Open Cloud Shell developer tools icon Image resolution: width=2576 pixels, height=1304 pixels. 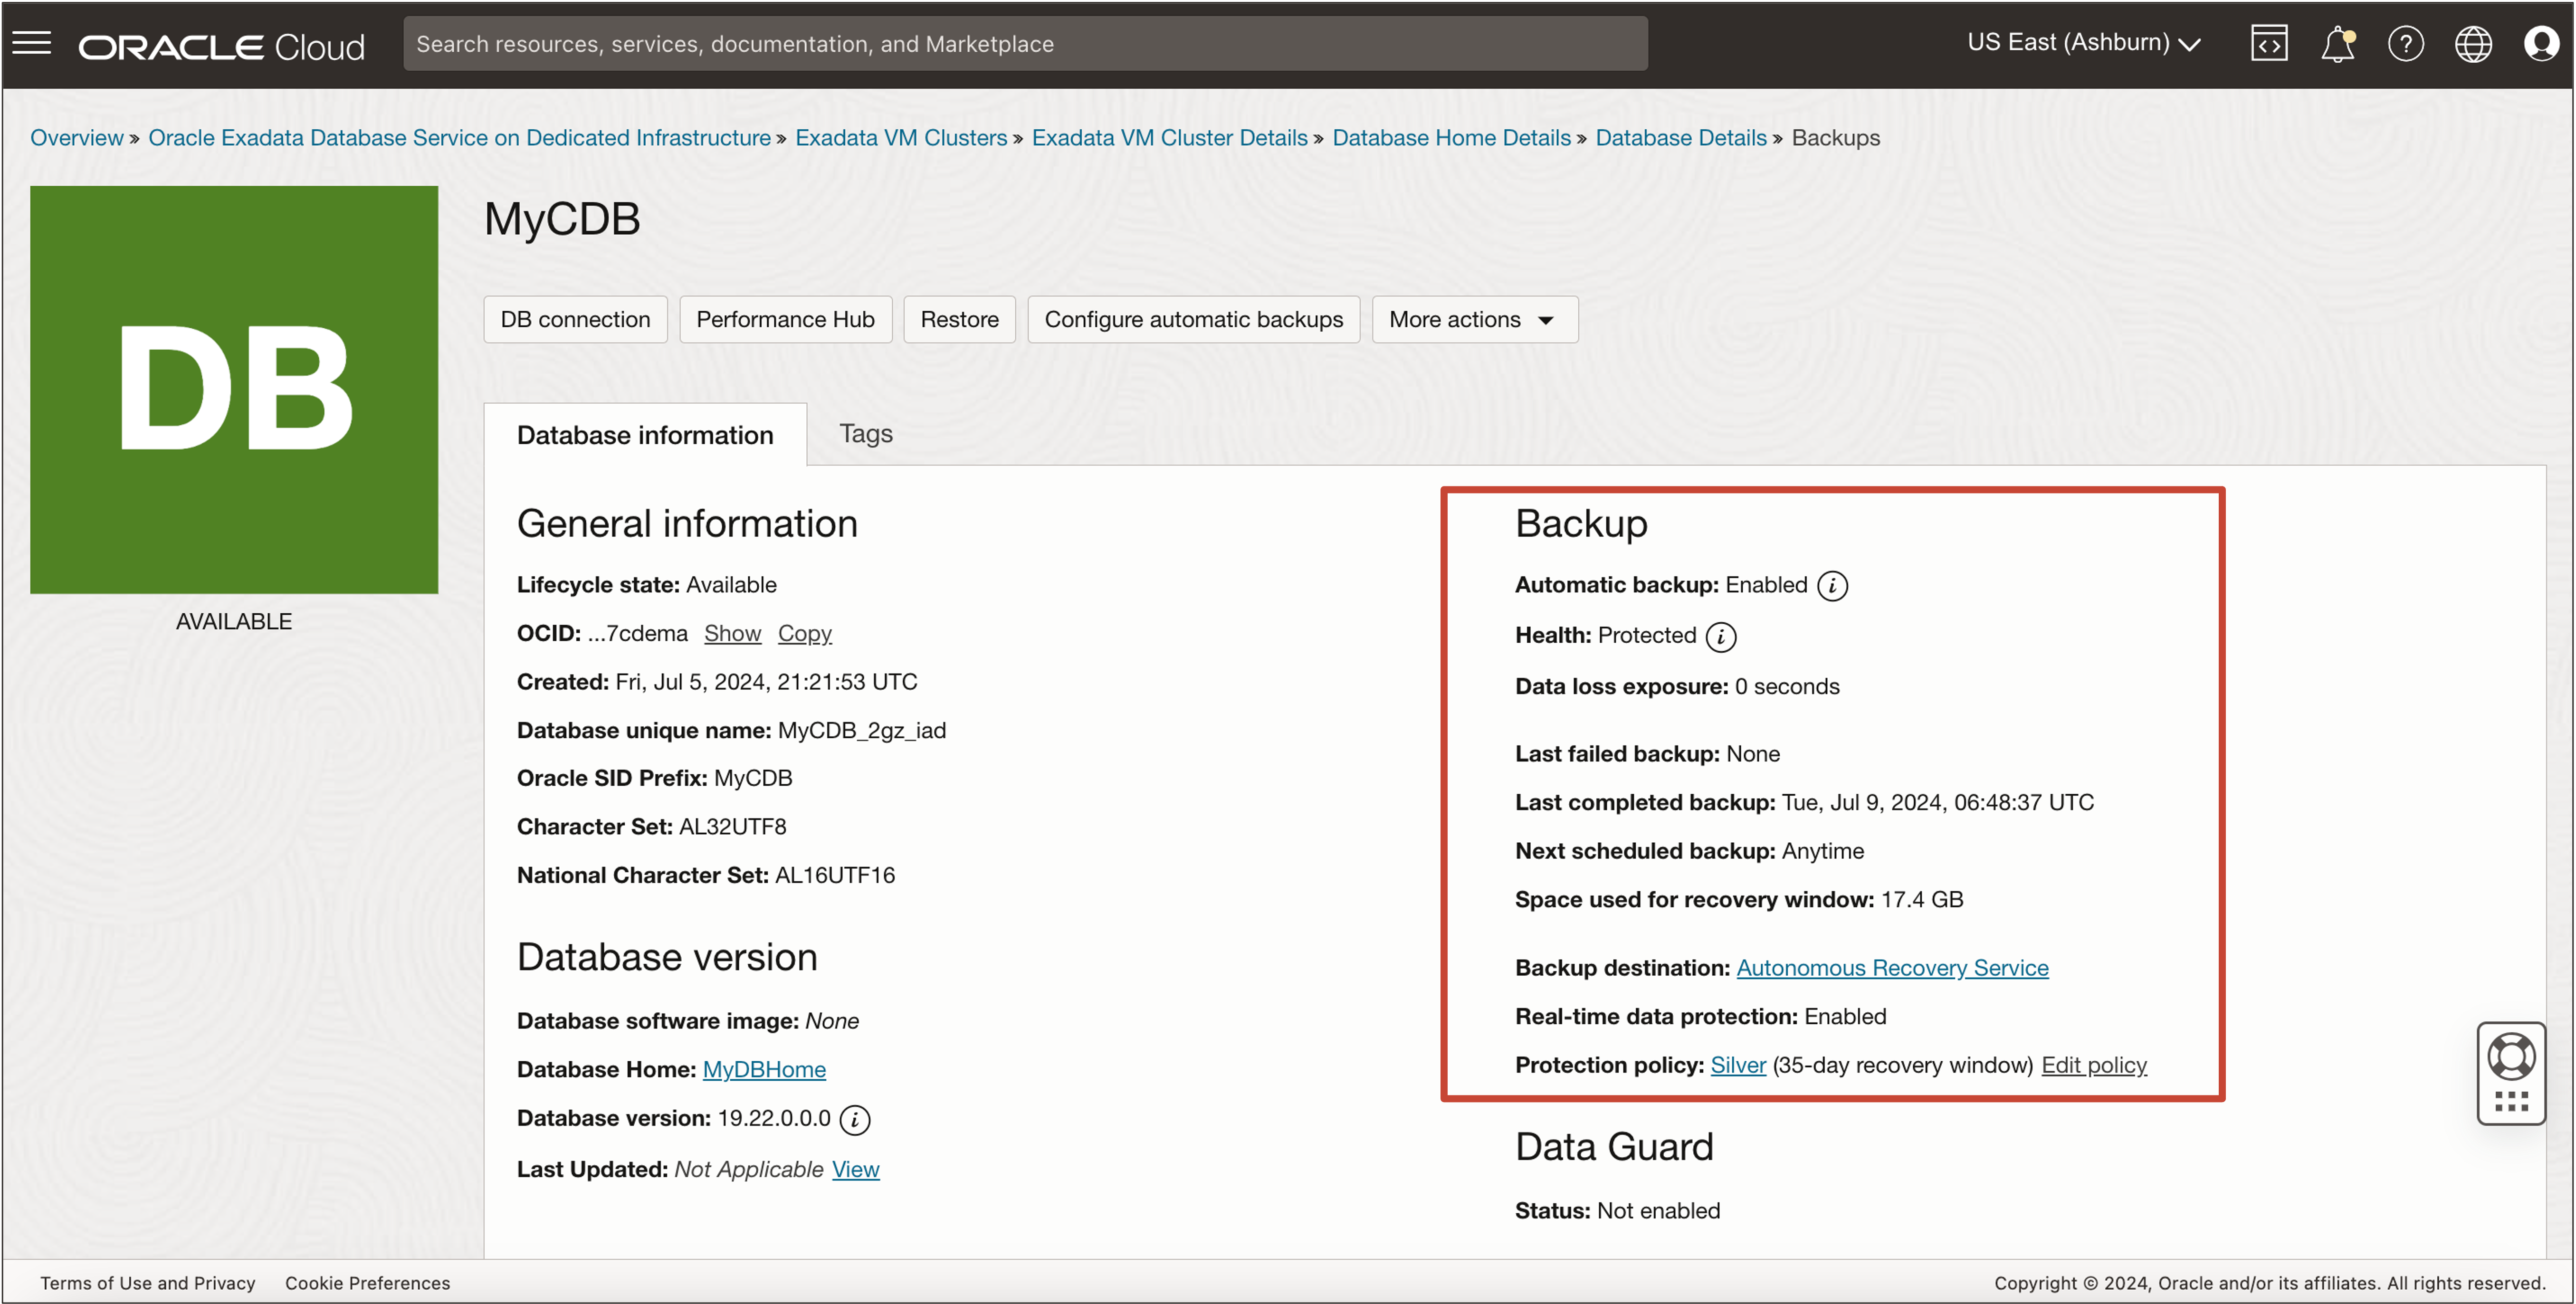[2268, 44]
